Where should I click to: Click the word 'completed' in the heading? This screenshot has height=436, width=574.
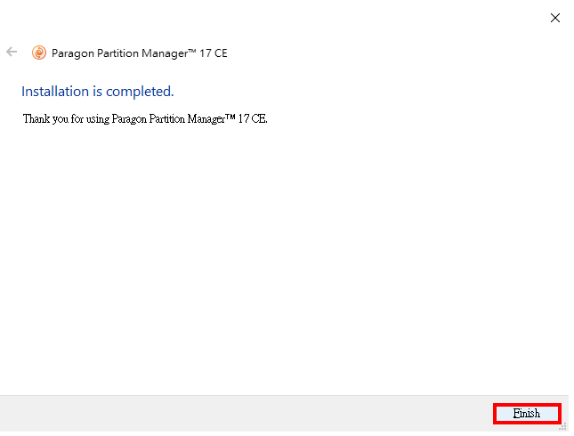point(140,92)
